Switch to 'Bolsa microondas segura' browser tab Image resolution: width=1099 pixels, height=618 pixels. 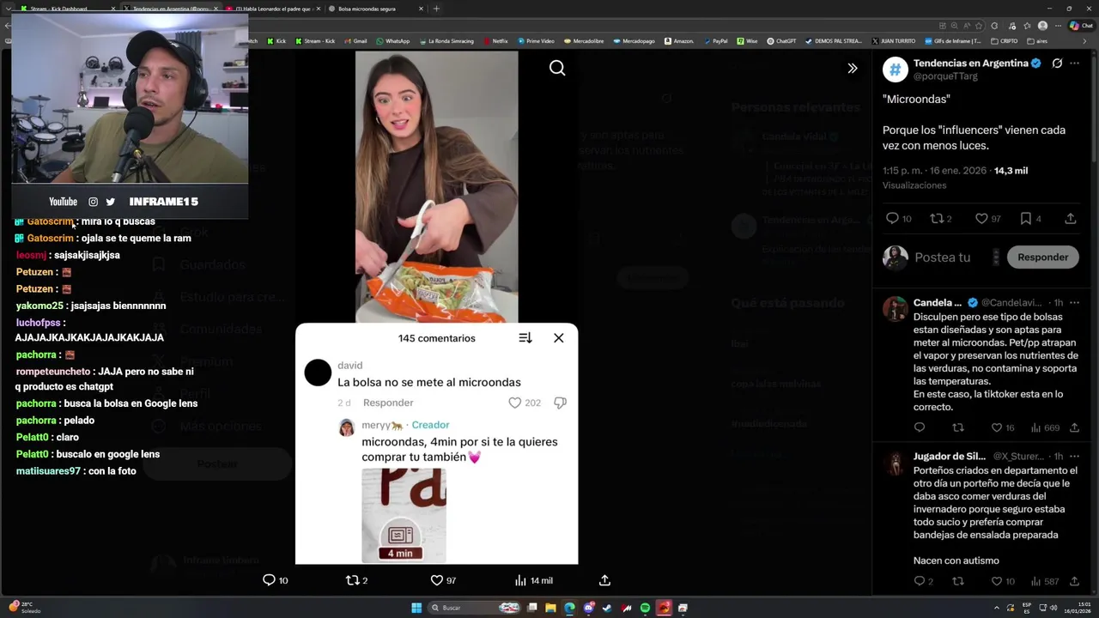tap(373, 9)
